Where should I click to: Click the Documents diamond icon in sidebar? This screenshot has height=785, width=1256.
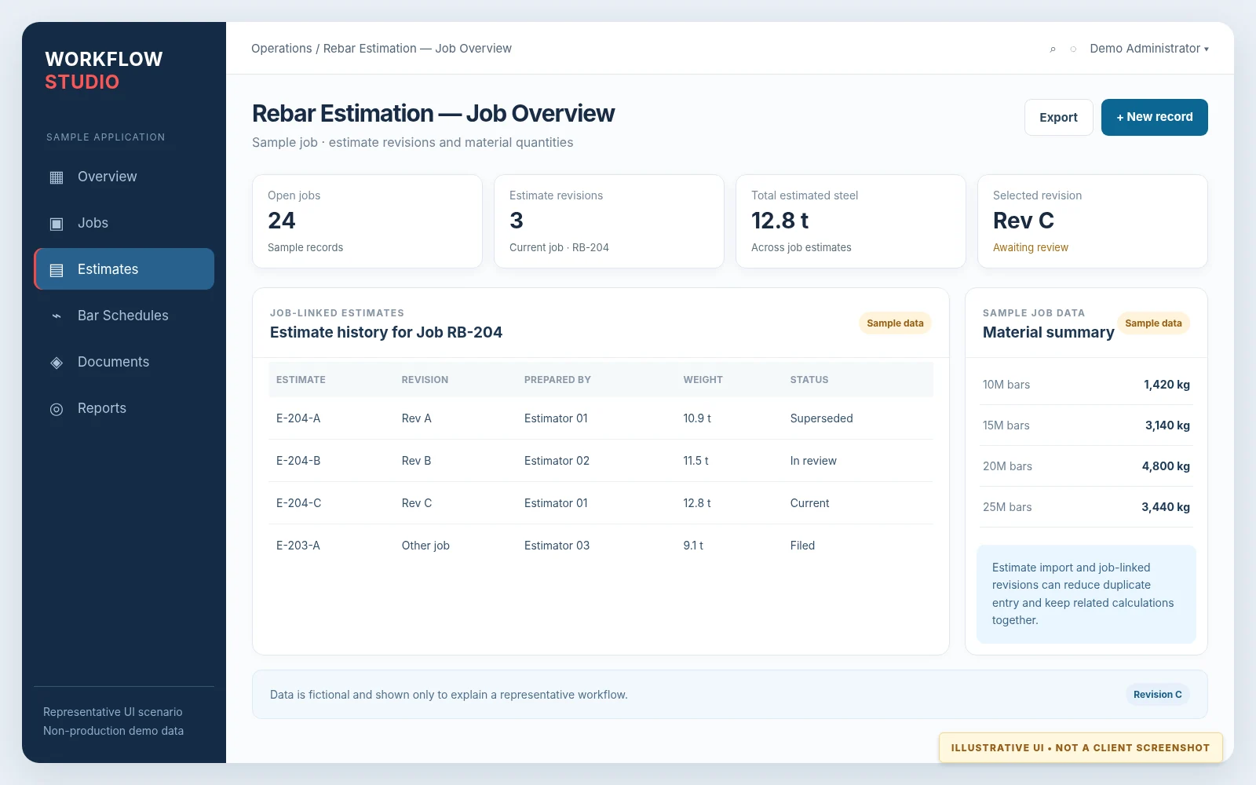pyautogui.click(x=57, y=363)
